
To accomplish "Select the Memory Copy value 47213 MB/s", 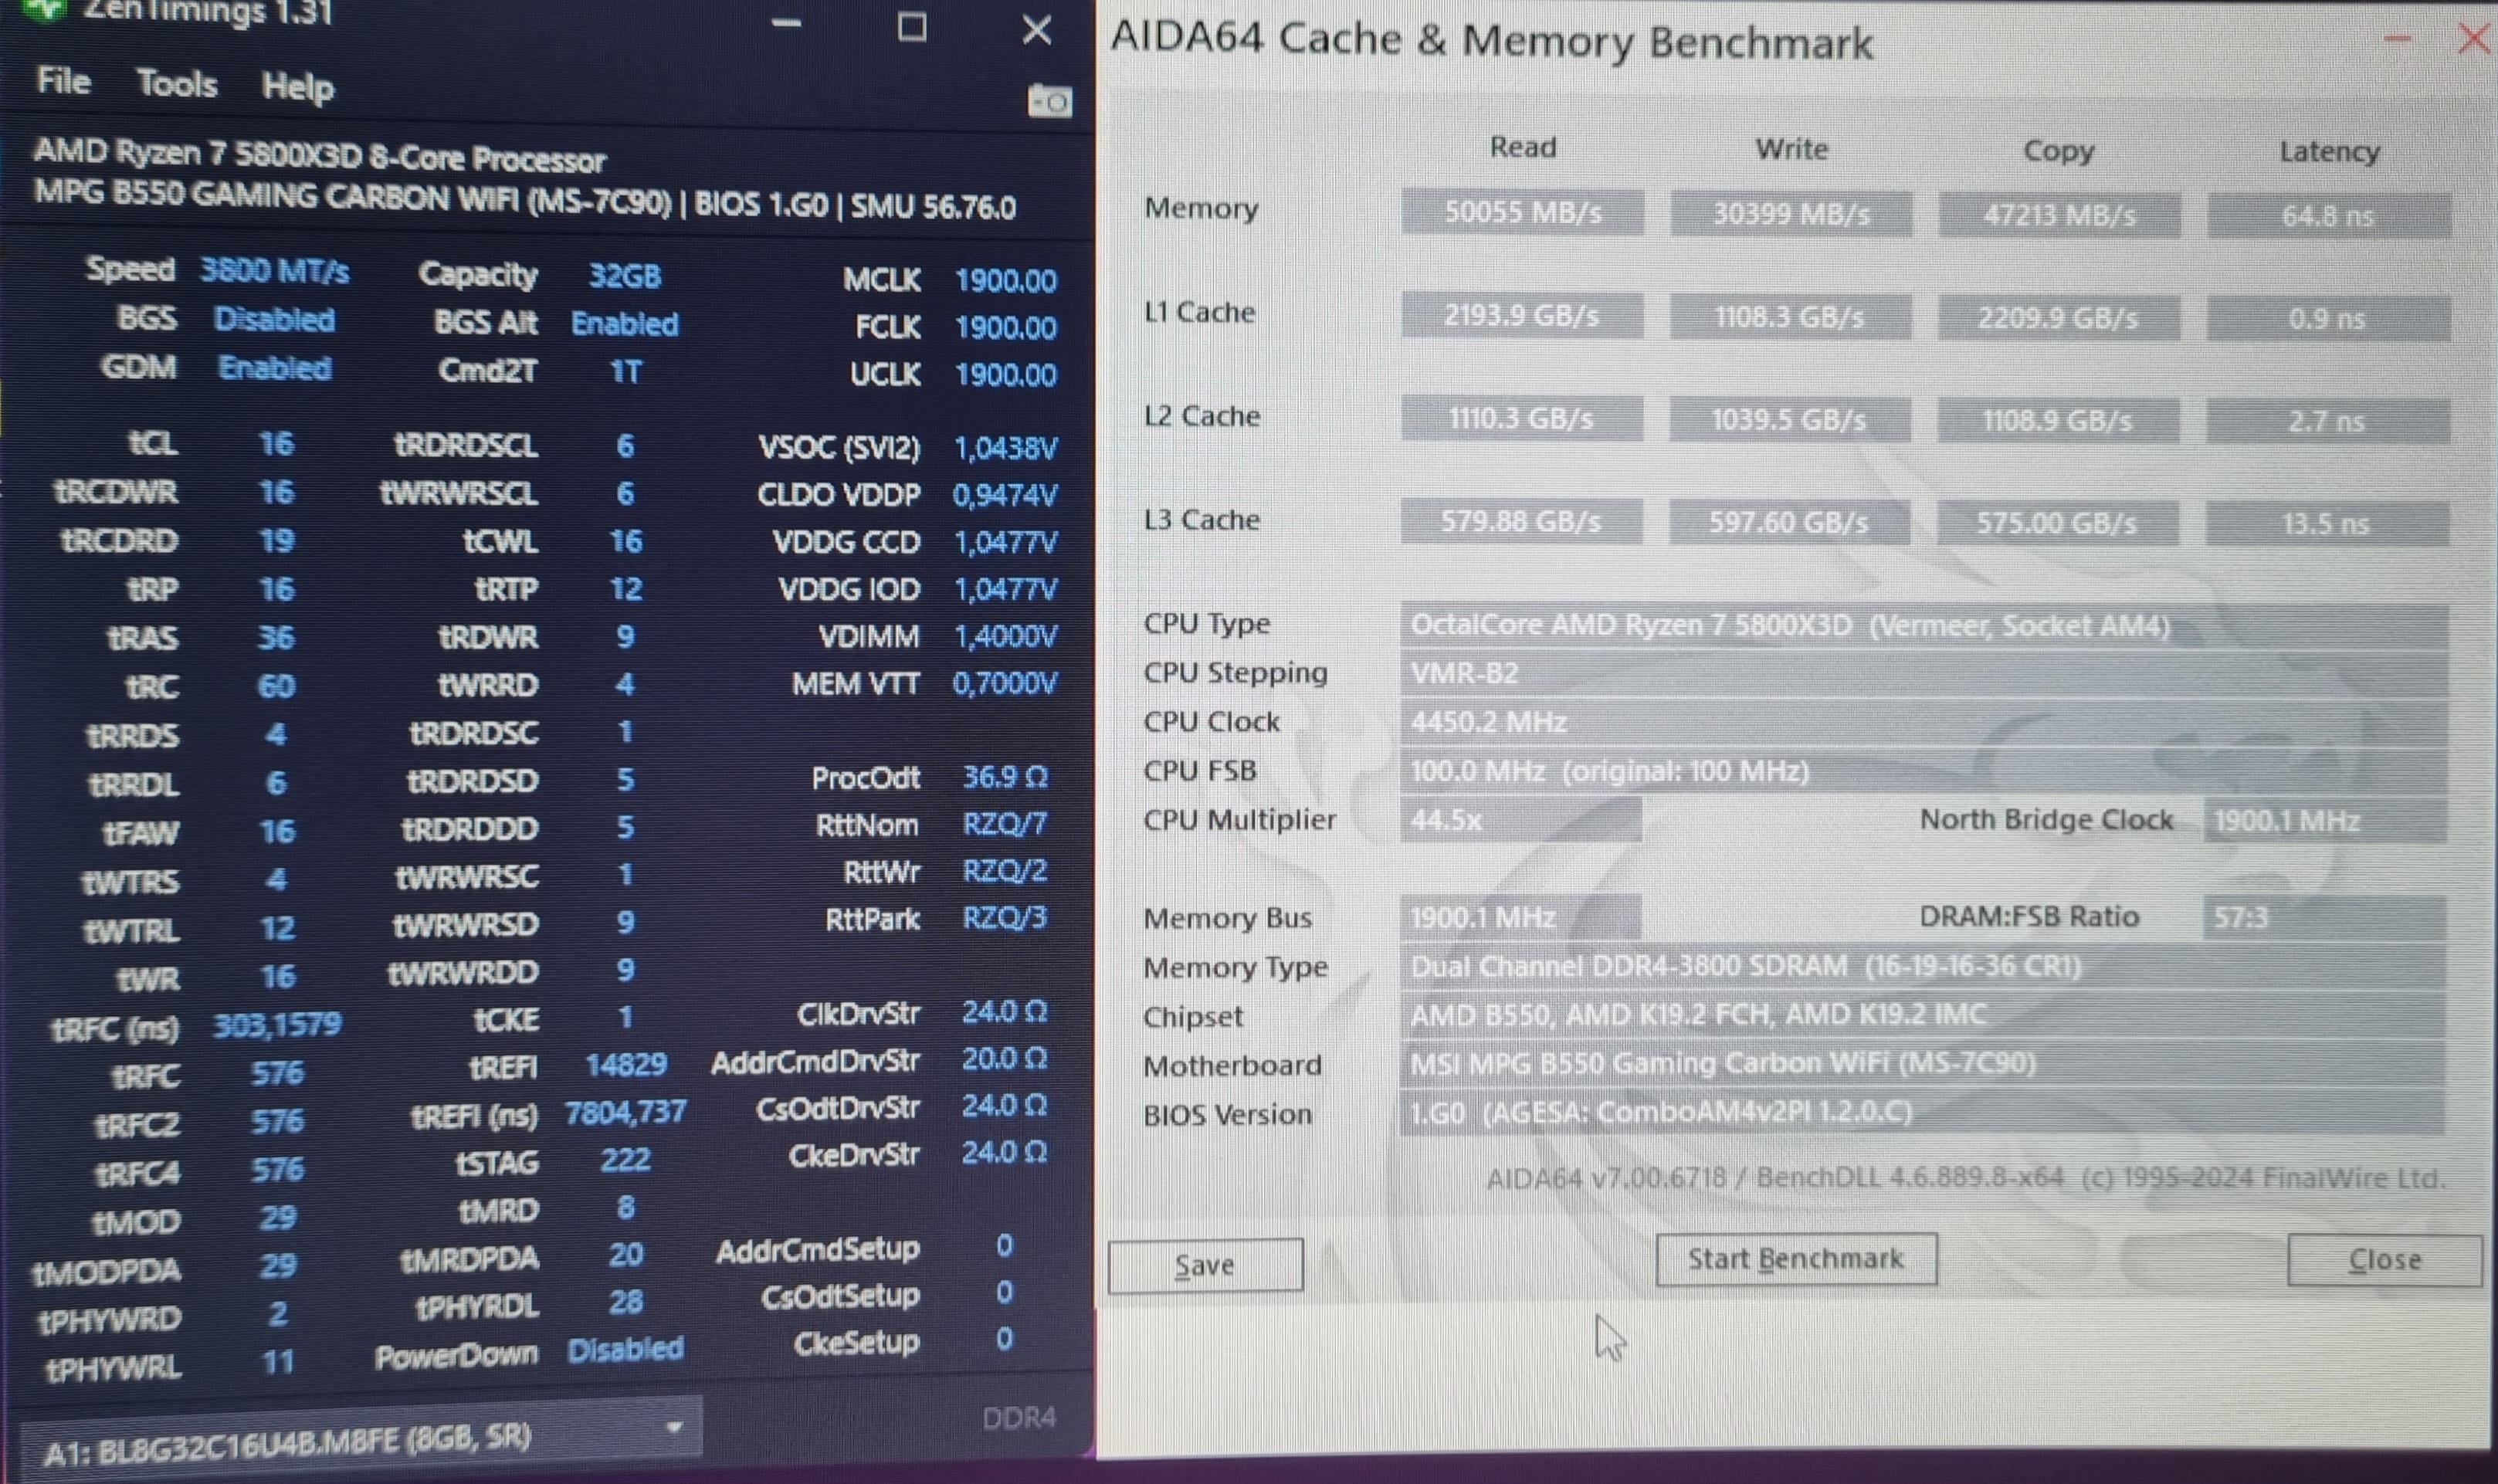I will click(x=2059, y=215).
